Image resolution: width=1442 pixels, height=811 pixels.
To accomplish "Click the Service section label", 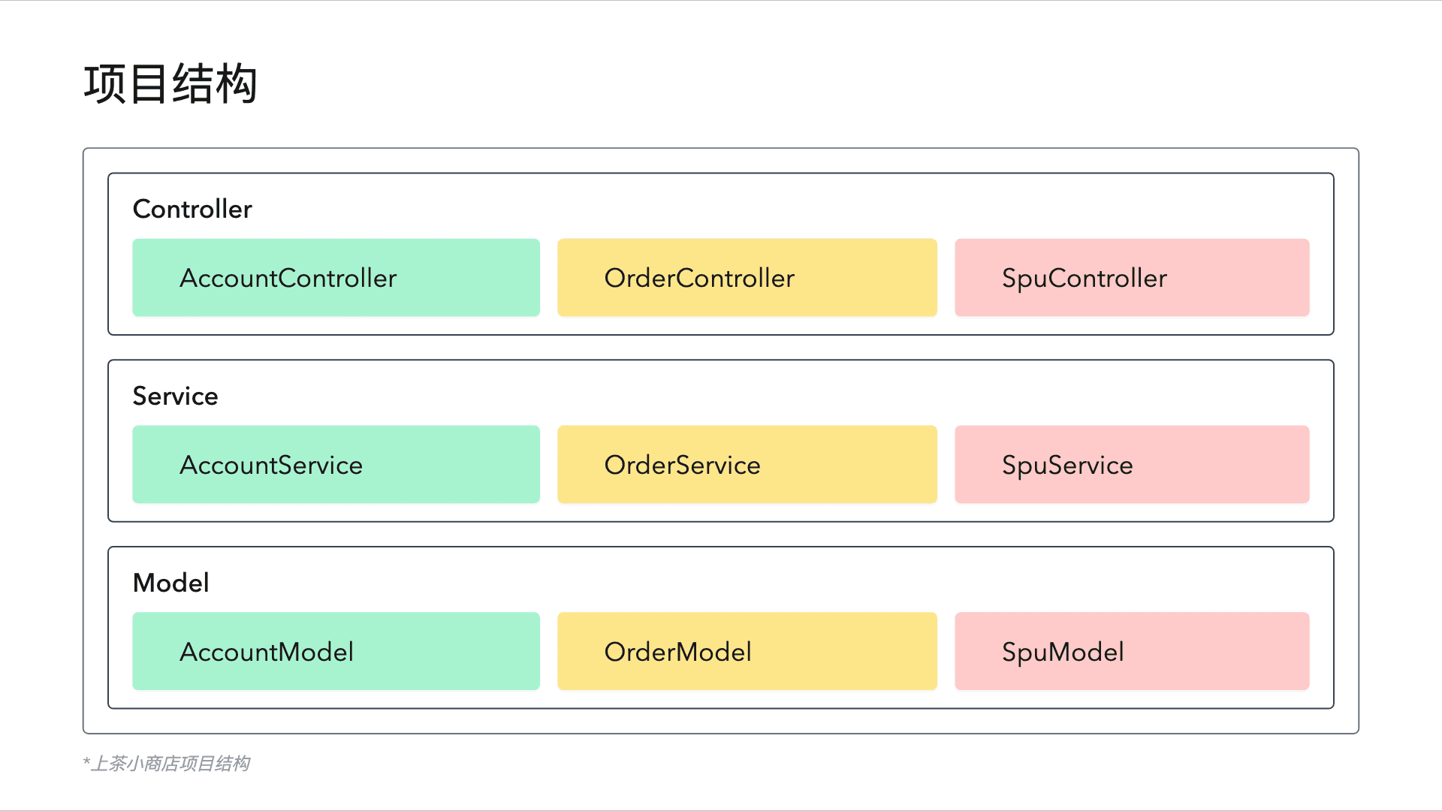I will pos(175,396).
